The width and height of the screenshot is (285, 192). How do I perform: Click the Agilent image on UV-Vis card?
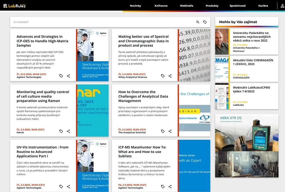93,166
